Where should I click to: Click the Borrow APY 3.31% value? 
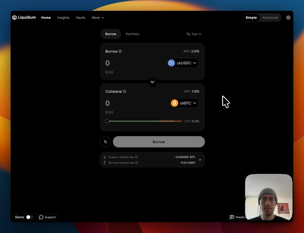coord(195,51)
